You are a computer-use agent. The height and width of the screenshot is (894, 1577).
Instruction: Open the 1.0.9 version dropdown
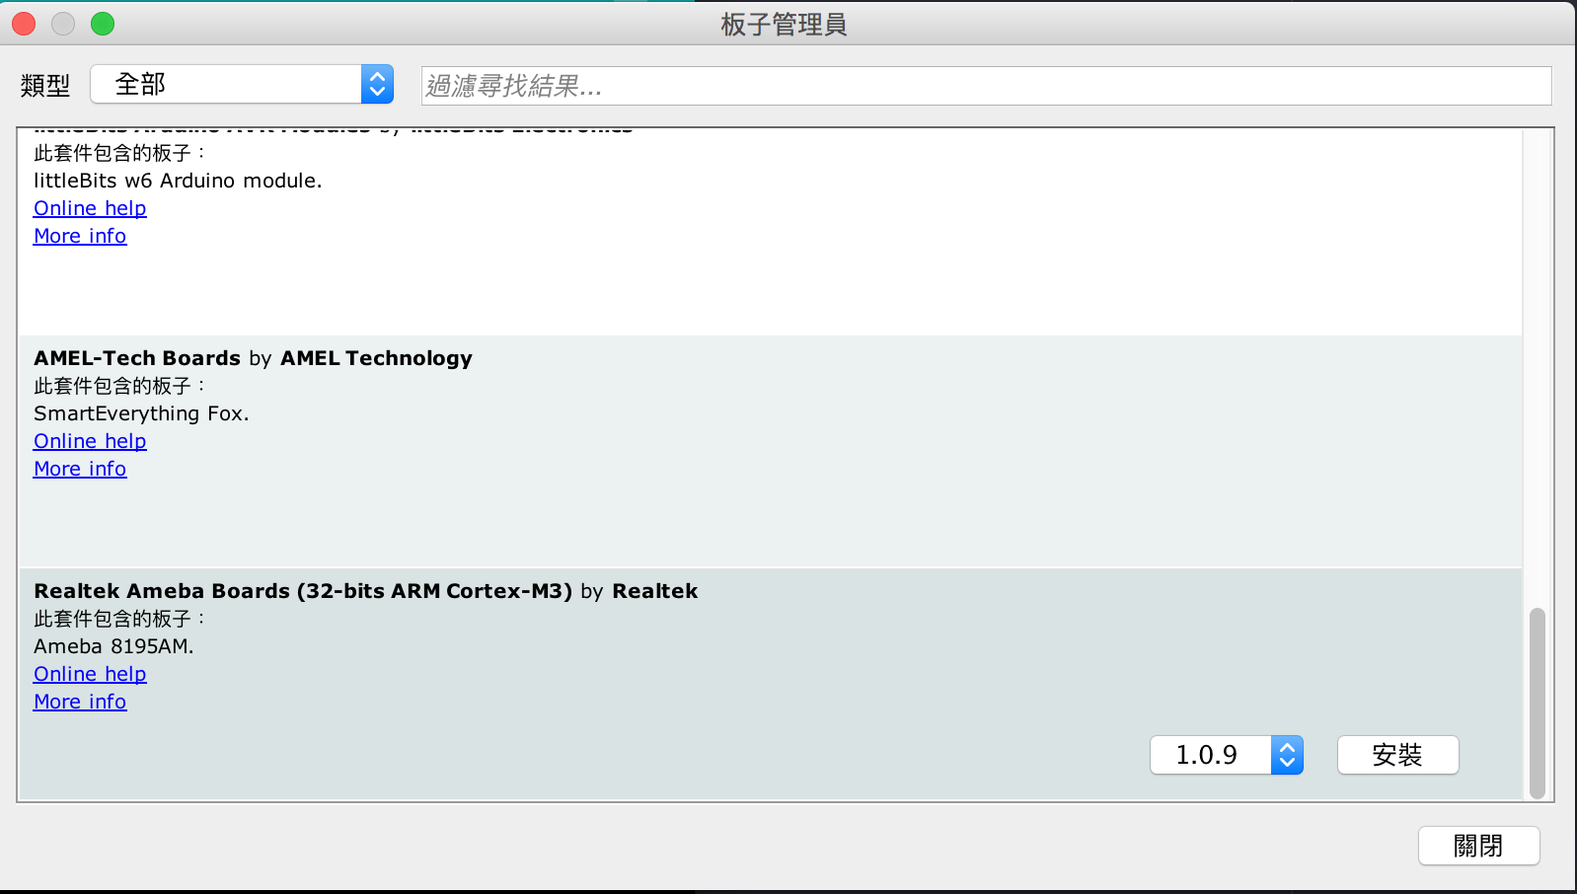pos(1227,755)
